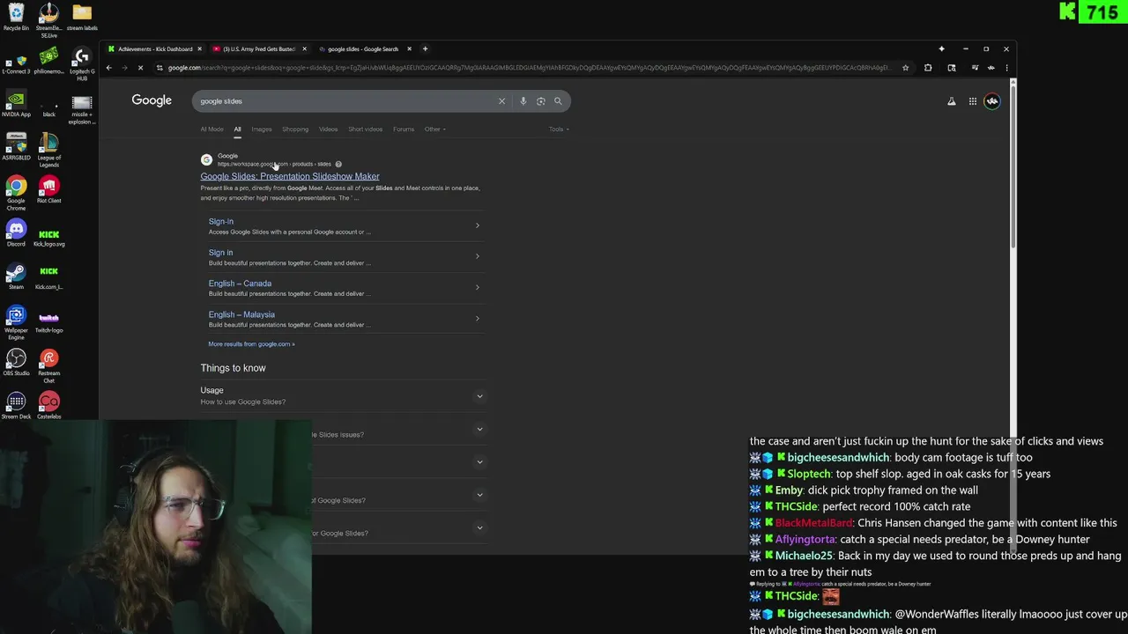Click the Google logo to go home
1128x634 pixels.
[x=152, y=100]
